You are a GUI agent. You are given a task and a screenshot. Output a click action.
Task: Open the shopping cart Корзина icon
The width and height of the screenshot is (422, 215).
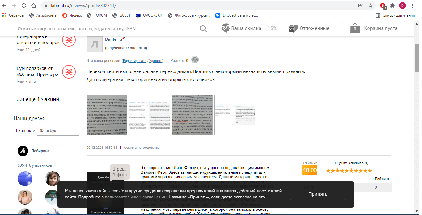355,28
